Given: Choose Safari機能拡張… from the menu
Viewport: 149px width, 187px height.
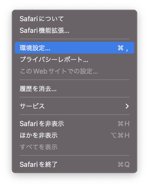Looking at the screenshot, I should coord(74,30).
